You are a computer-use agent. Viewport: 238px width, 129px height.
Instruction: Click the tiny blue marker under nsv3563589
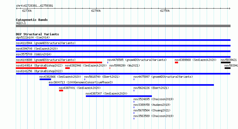pos(134,119)
